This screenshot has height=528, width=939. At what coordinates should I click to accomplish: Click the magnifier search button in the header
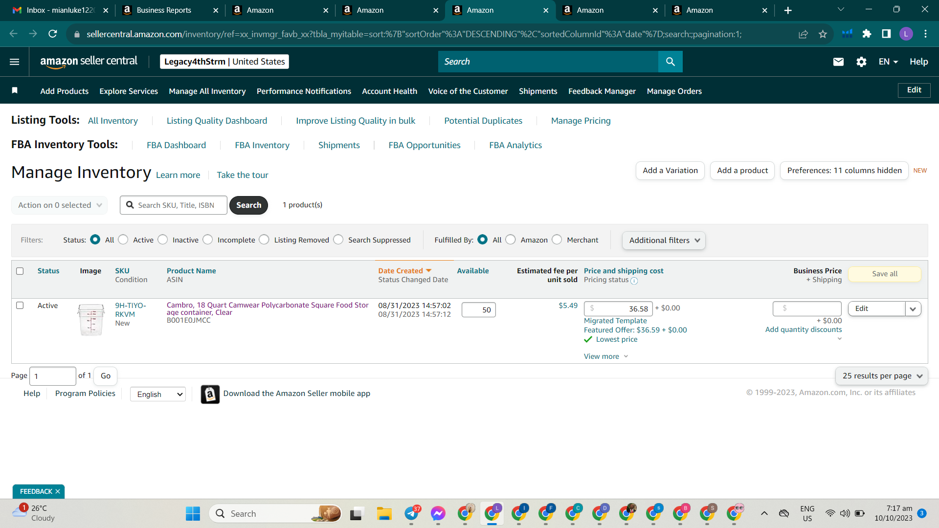pyautogui.click(x=670, y=62)
